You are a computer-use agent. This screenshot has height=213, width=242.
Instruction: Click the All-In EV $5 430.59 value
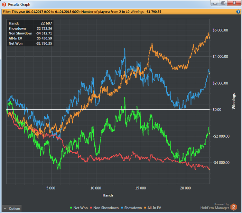[44, 38]
